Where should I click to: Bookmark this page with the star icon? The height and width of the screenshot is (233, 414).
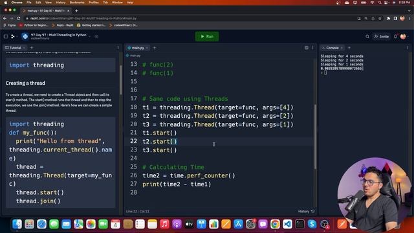click(x=380, y=18)
